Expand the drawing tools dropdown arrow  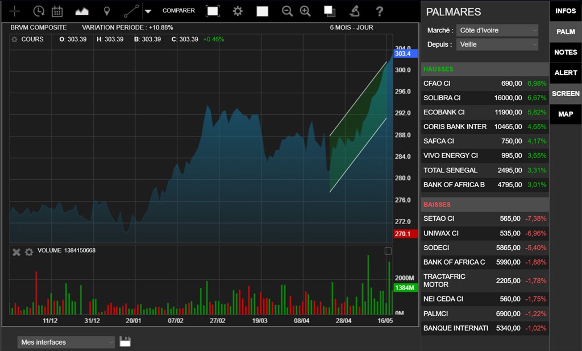pyautogui.click(x=148, y=11)
